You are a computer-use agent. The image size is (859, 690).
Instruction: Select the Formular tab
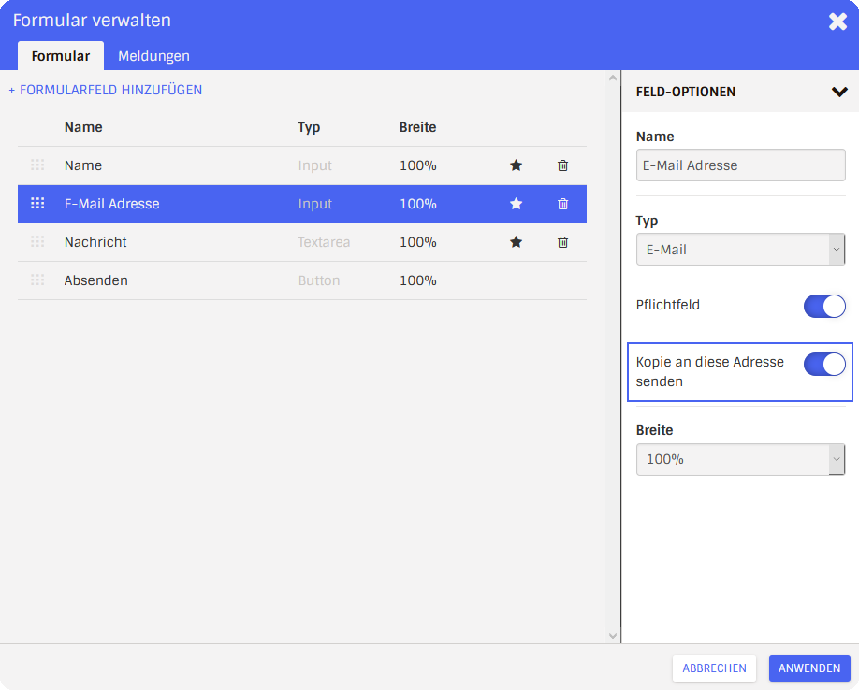(x=61, y=56)
